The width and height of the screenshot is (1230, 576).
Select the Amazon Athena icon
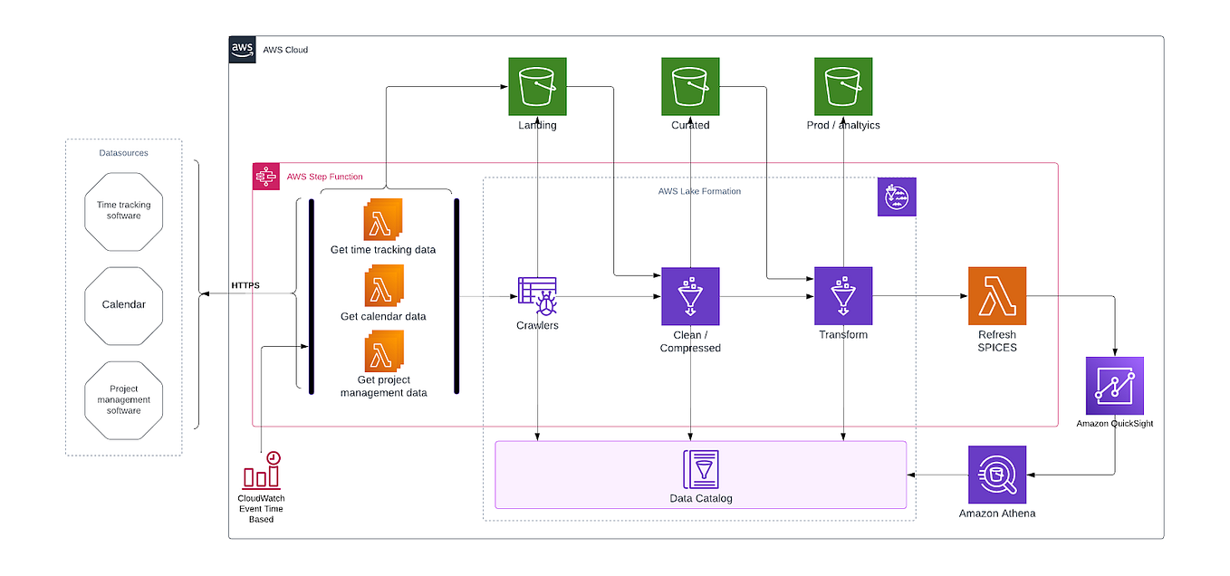(996, 475)
